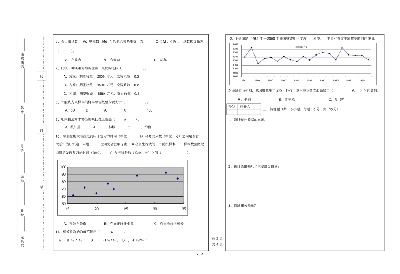Click question 7 text "比较三种决策方案的优劣"
400x274 pixels.
click(x=80, y=68)
